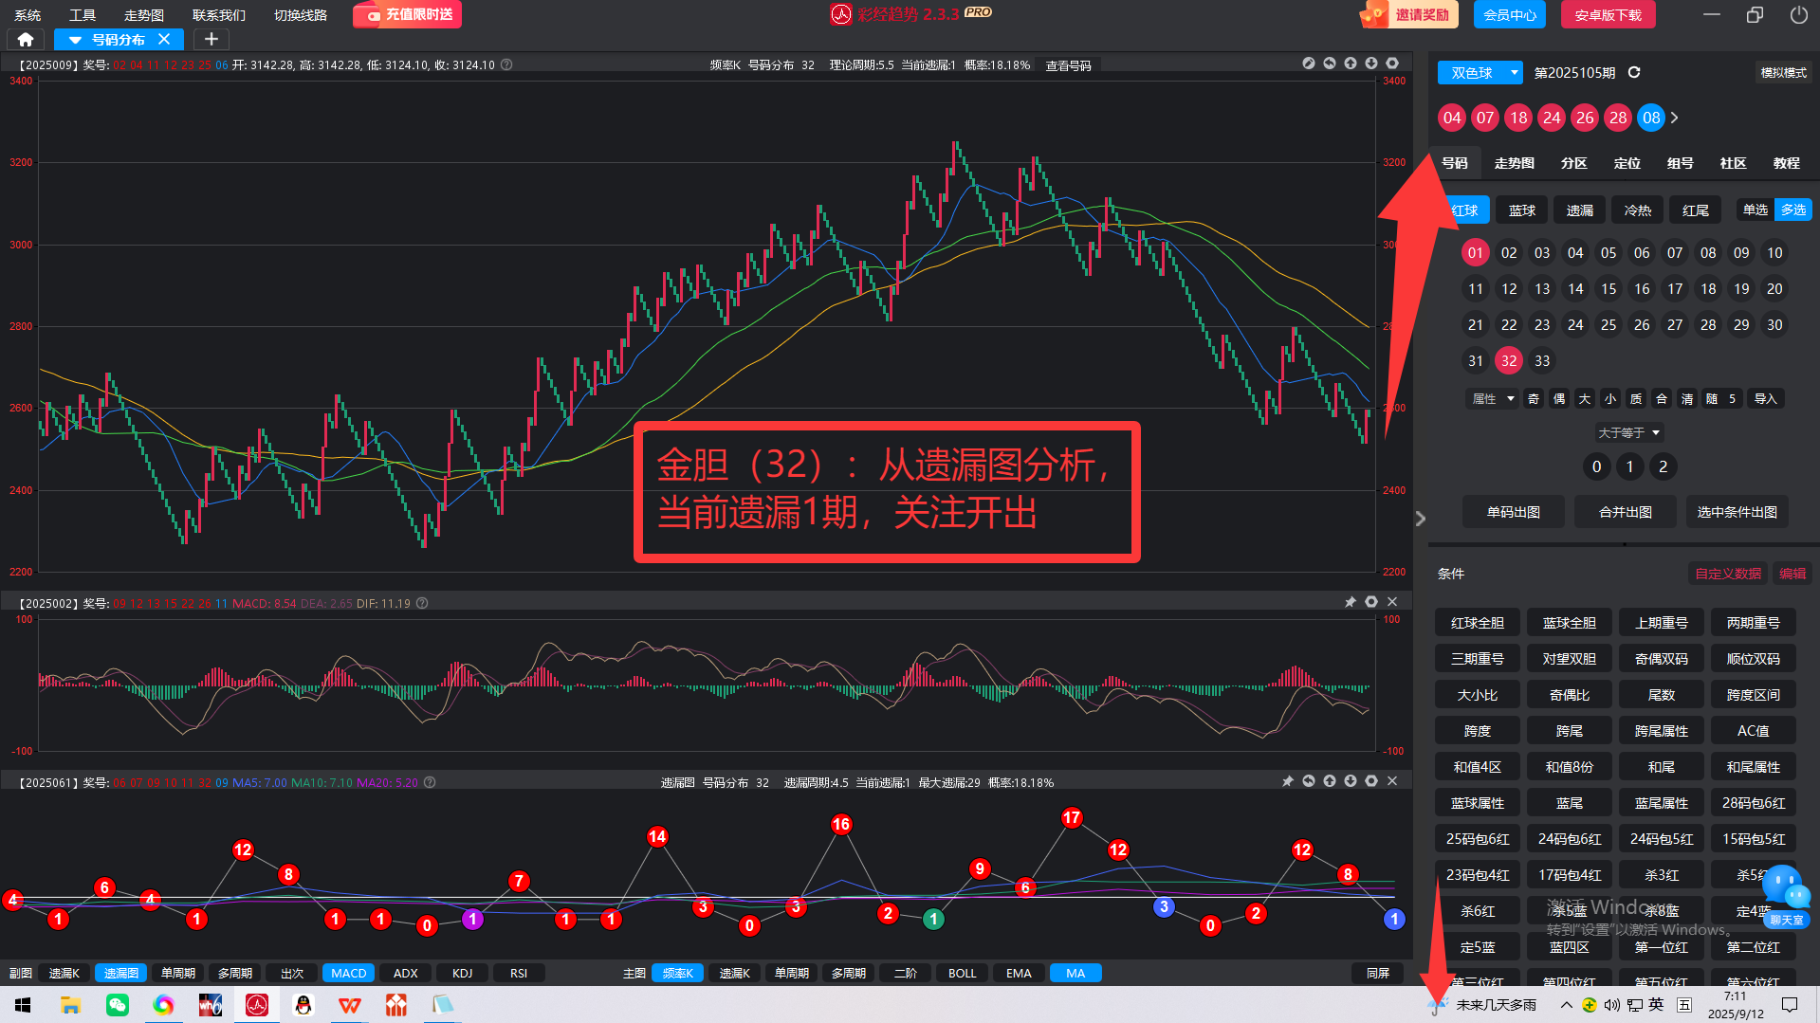Click up arrow icon on 遗漏图 panel

[1330, 781]
